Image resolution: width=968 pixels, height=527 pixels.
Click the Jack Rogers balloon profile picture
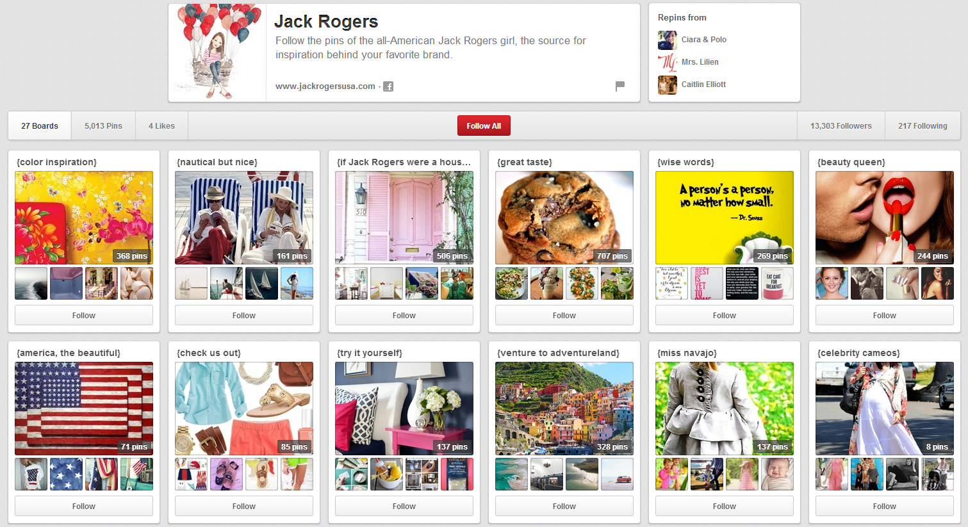click(217, 53)
